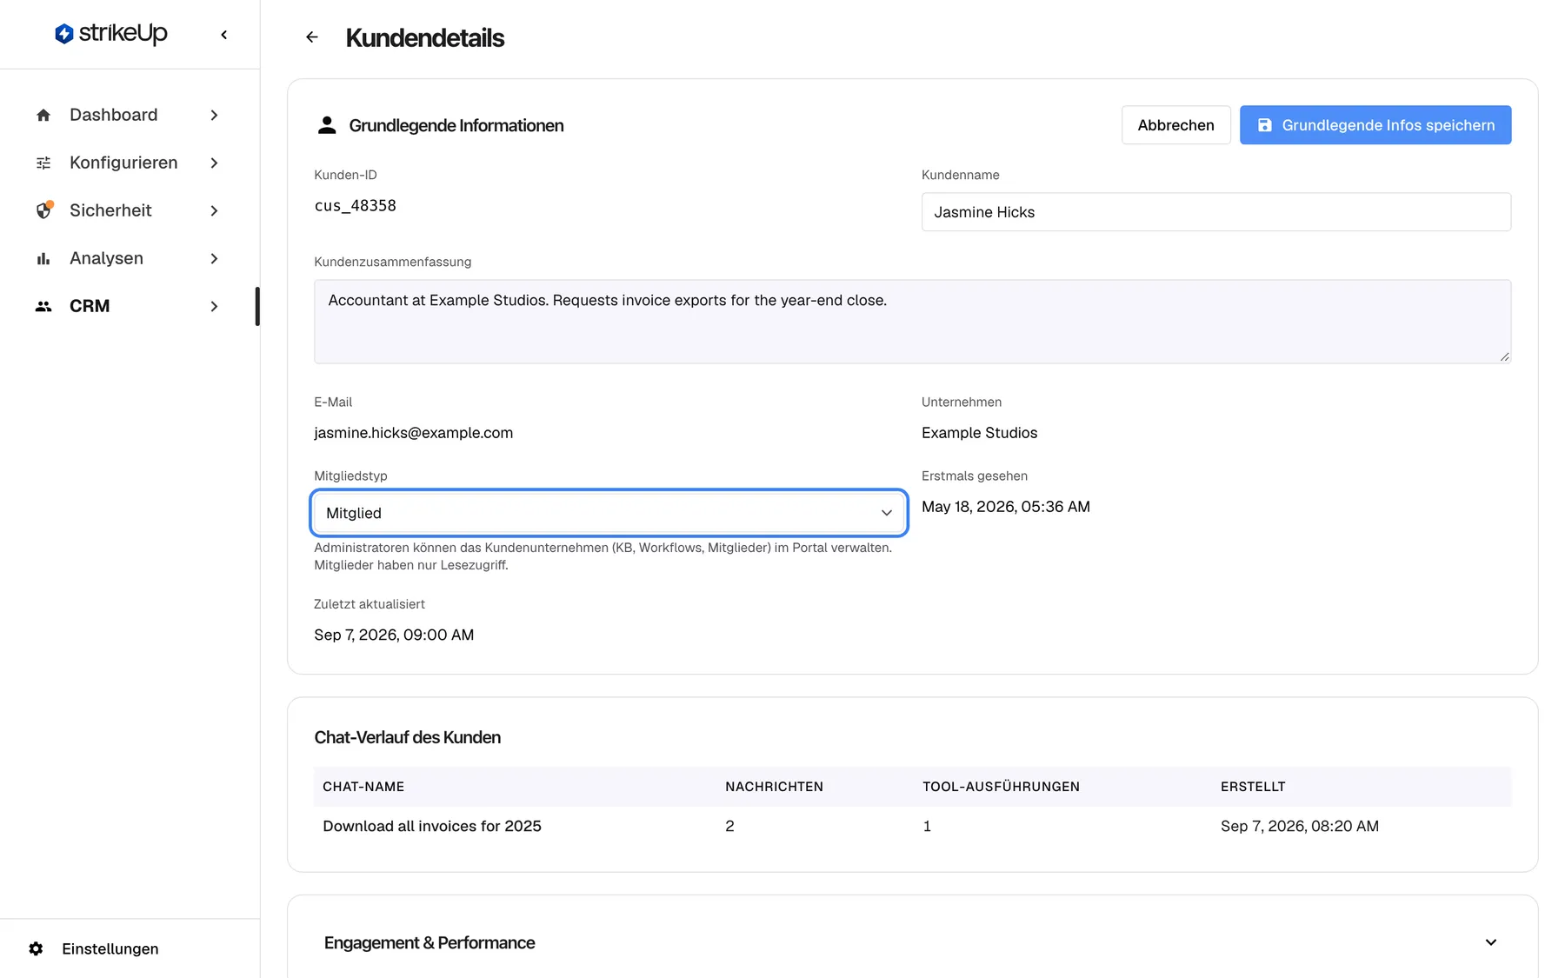Image resolution: width=1565 pixels, height=978 pixels.
Task: Click the Dashboard home icon
Action: click(43, 115)
